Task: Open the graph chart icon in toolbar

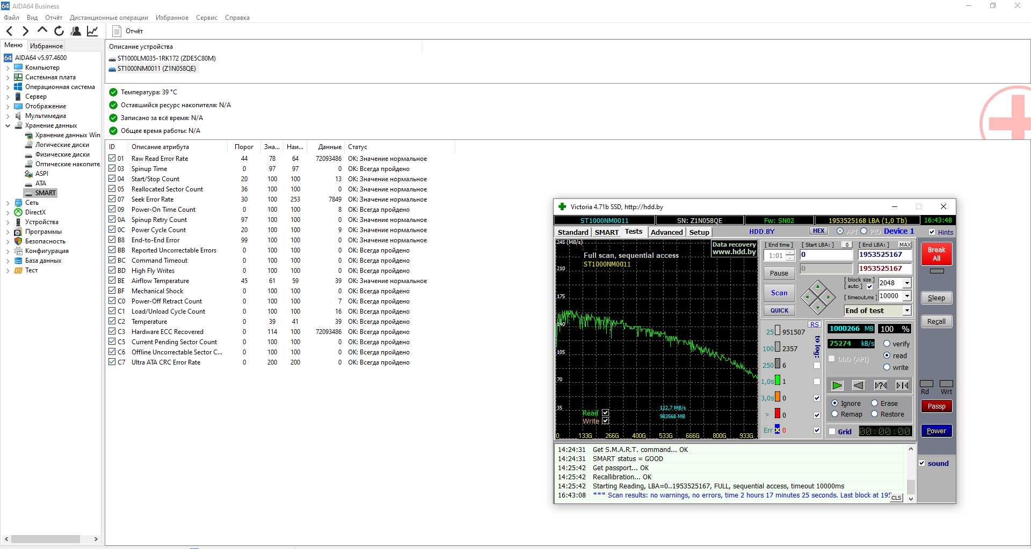Action: click(92, 31)
